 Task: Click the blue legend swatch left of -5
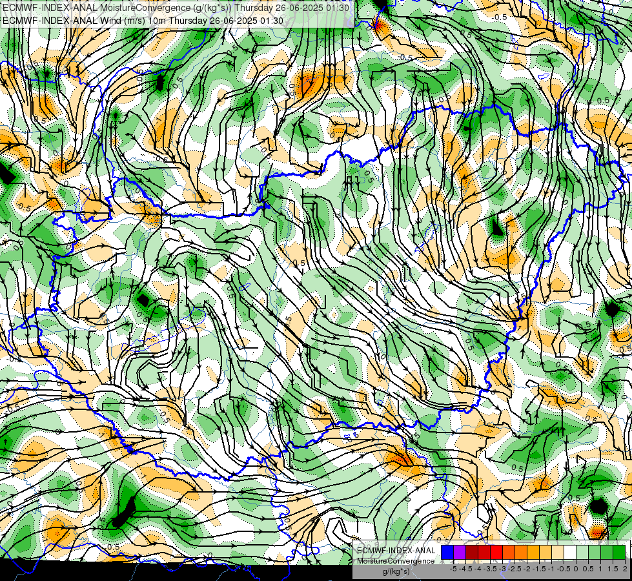pyautogui.click(x=447, y=552)
